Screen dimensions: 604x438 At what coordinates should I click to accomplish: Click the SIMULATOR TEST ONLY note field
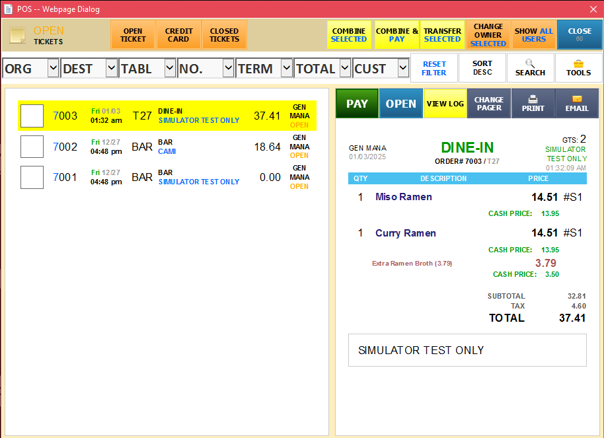point(467,350)
